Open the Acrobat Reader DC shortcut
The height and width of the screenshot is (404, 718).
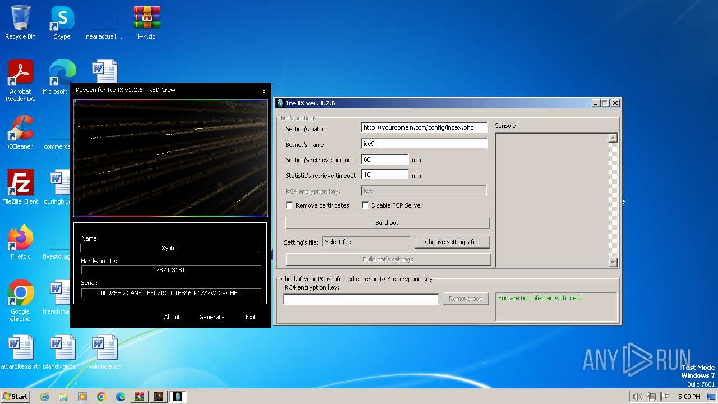click(x=20, y=81)
